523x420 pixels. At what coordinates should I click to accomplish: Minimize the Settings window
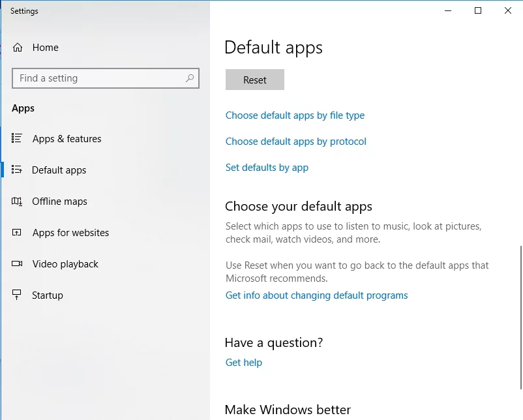[448, 10]
